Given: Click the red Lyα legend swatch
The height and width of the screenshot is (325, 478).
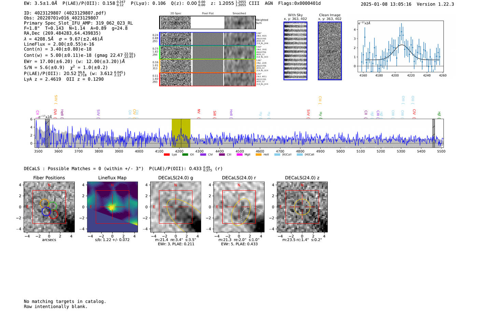Looking at the screenshot, I should tap(167, 154).
